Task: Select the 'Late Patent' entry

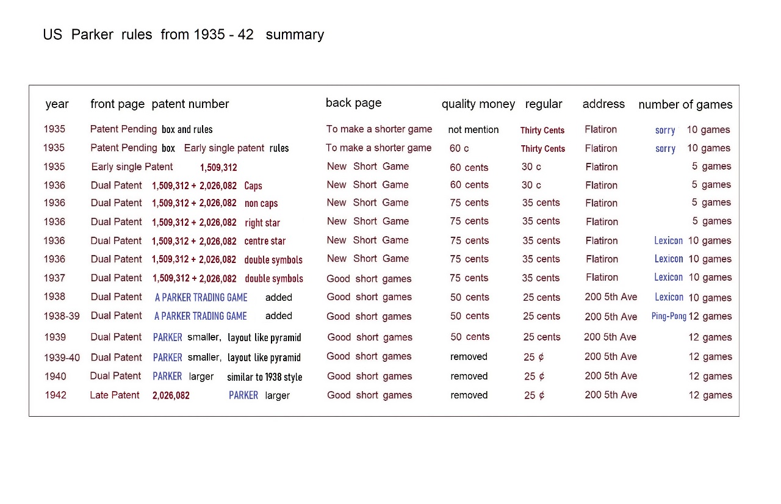Action: [115, 395]
